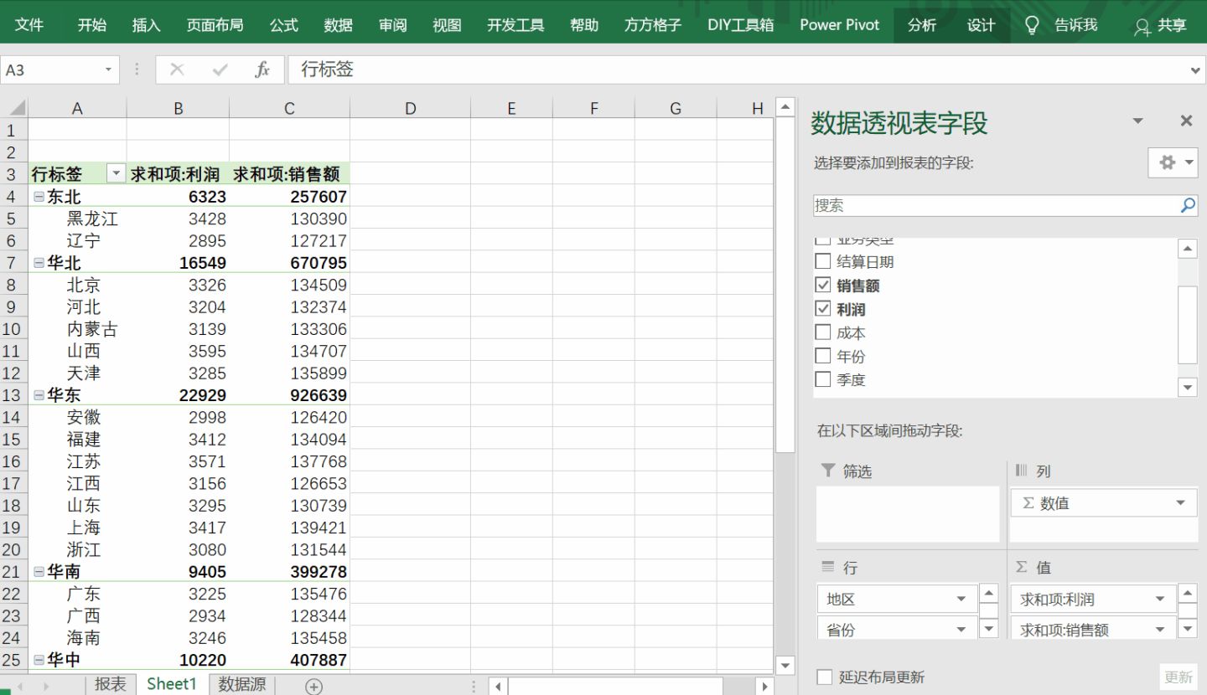Enable the 延迟布局更新 checkbox

(x=825, y=677)
